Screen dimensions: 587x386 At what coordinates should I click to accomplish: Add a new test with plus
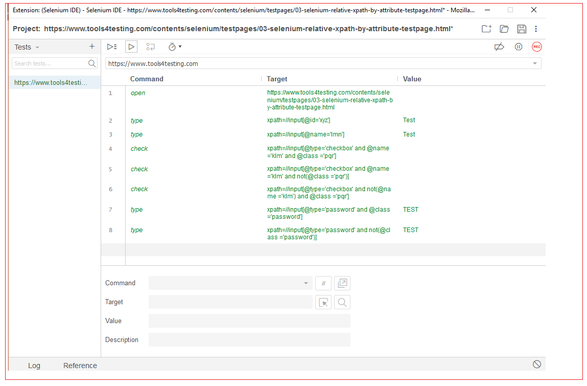coord(92,47)
